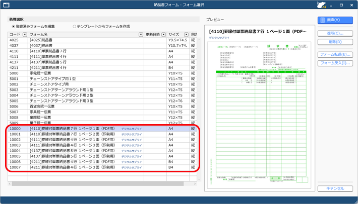Select row 5000 家電統一伝票
358x204 pixels.
tap(102, 73)
